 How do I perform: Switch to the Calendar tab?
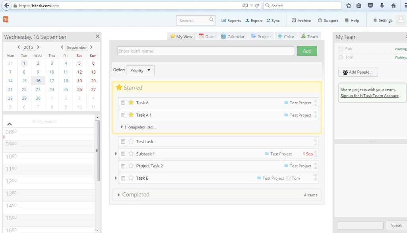[x=233, y=36]
